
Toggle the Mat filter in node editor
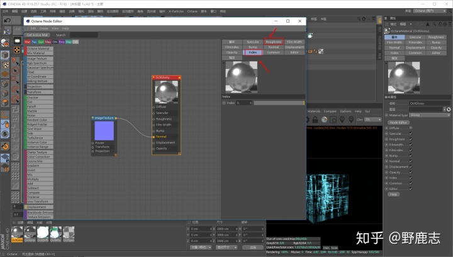point(28,42)
